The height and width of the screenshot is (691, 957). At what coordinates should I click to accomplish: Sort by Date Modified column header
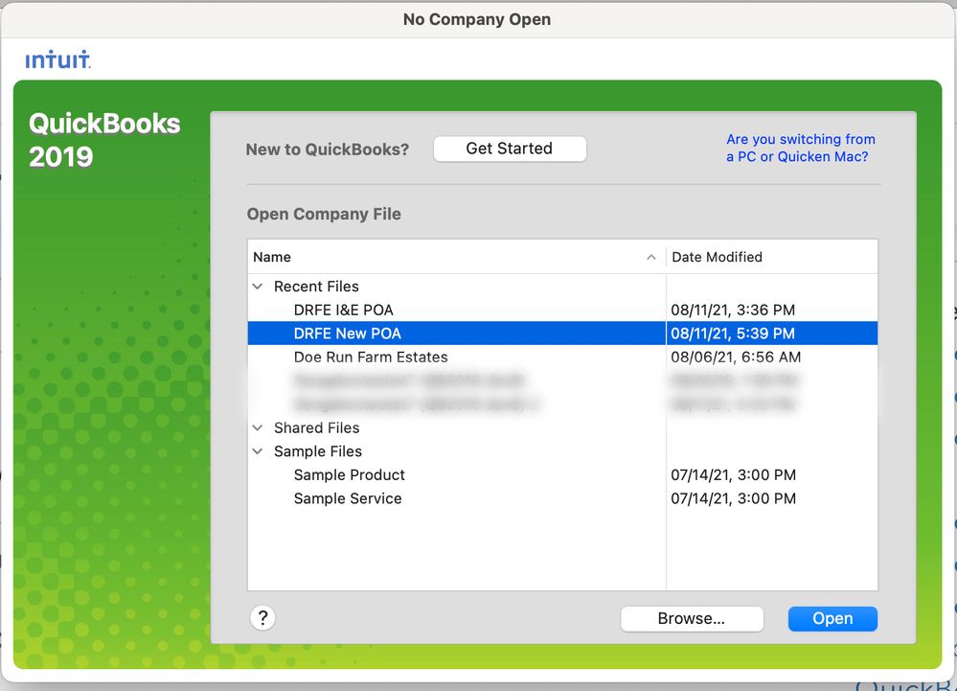(717, 257)
